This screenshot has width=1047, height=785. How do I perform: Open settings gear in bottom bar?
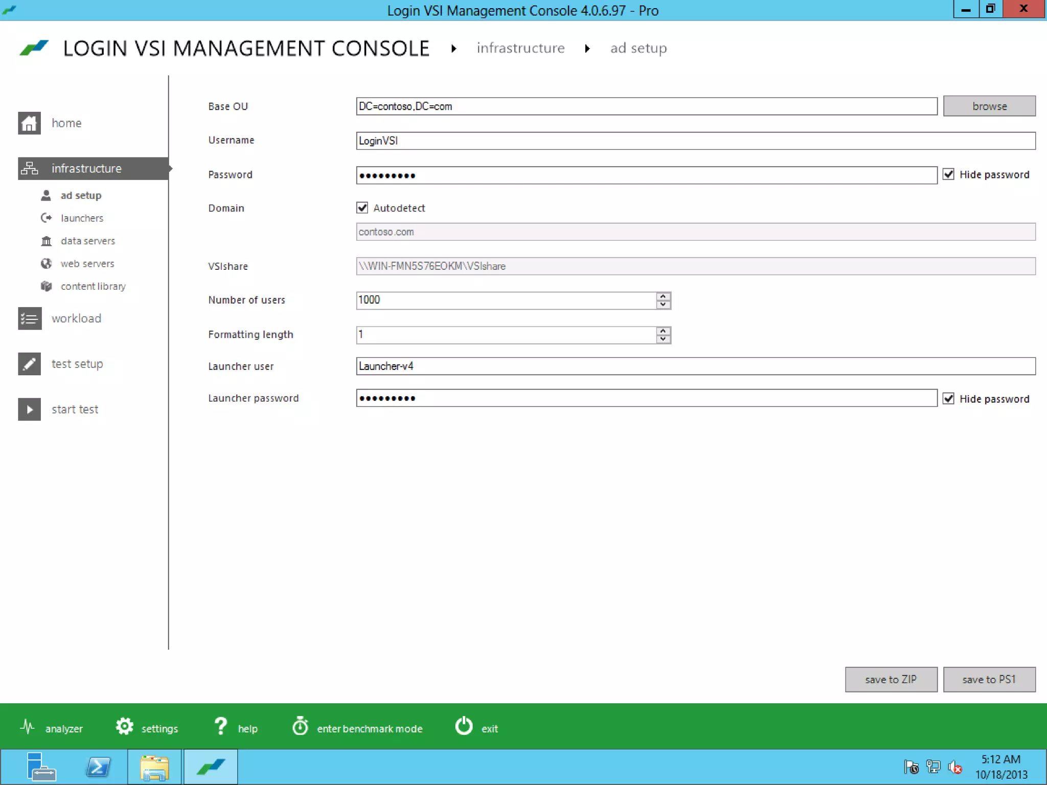pos(124,726)
